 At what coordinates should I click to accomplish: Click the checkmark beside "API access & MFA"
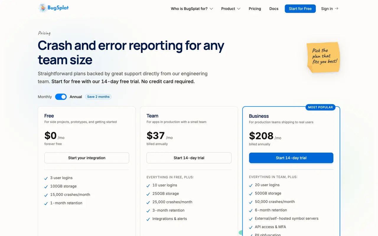pyautogui.click(x=251, y=227)
